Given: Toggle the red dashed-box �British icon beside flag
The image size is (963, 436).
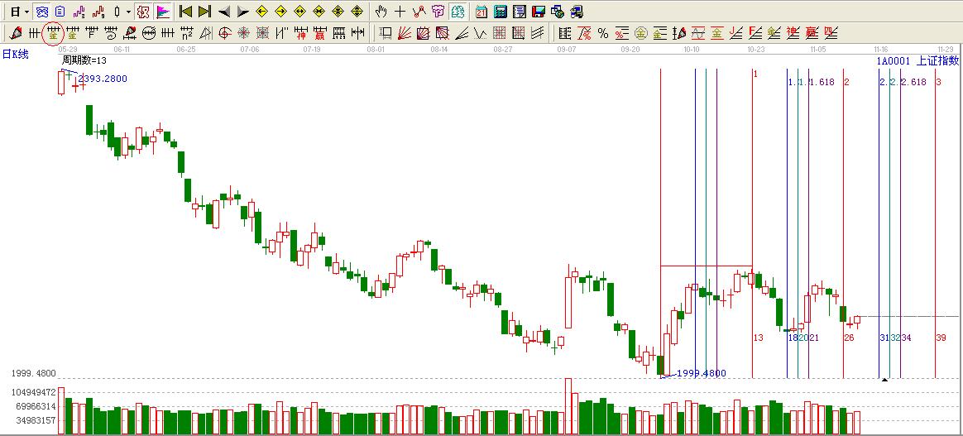Looking at the screenshot, I should 143,12.
